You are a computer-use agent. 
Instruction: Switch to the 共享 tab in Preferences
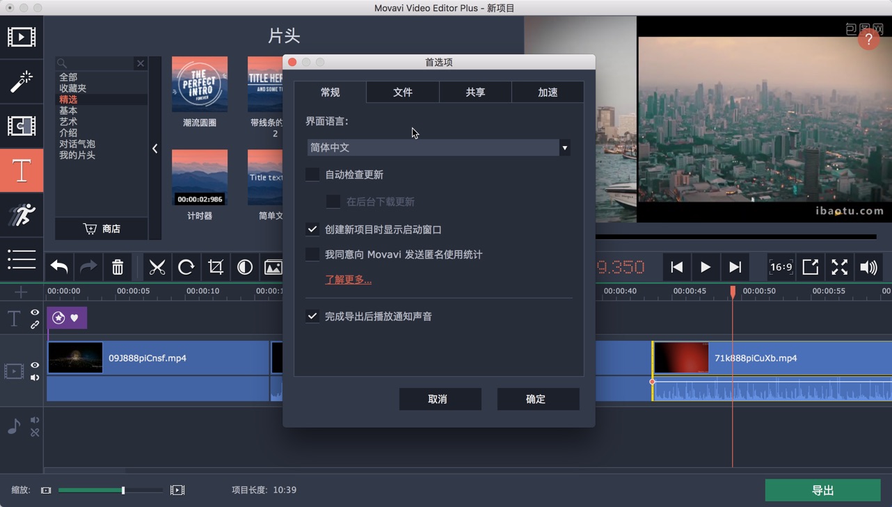[475, 91]
